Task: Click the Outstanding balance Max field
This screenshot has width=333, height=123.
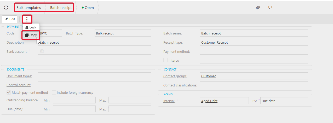Action: click(130, 100)
